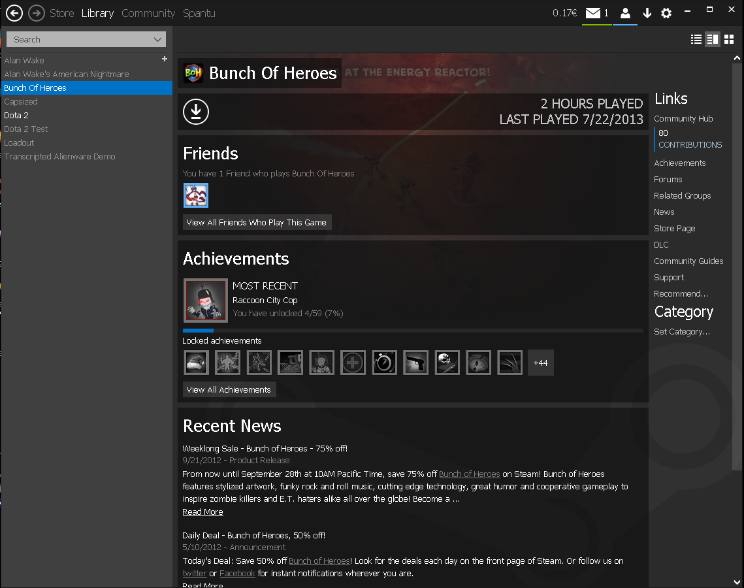This screenshot has height=588, width=744.
Task: Click the back navigation arrow
Action: (x=14, y=13)
